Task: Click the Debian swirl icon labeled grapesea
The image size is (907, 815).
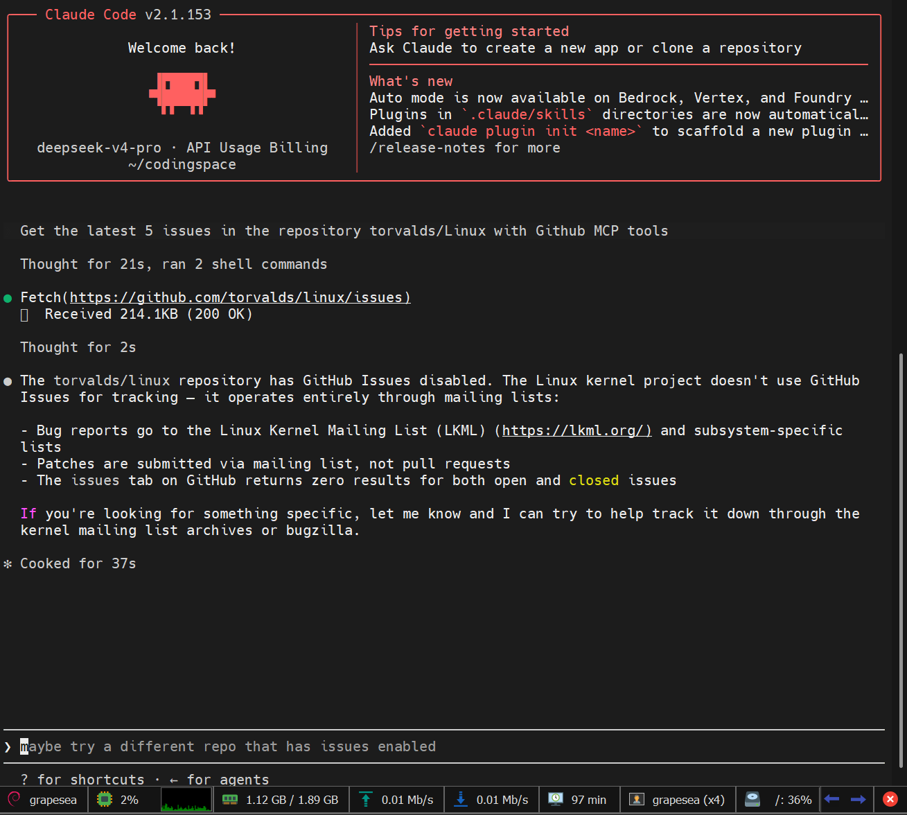Action: pyautogui.click(x=14, y=799)
